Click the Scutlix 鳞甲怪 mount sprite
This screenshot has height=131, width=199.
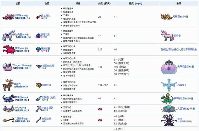[9, 98]
